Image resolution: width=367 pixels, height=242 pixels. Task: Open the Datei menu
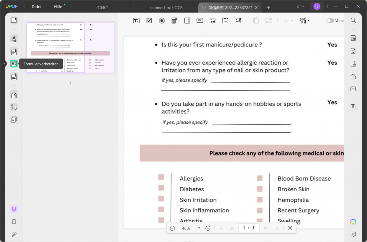click(36, 6)
